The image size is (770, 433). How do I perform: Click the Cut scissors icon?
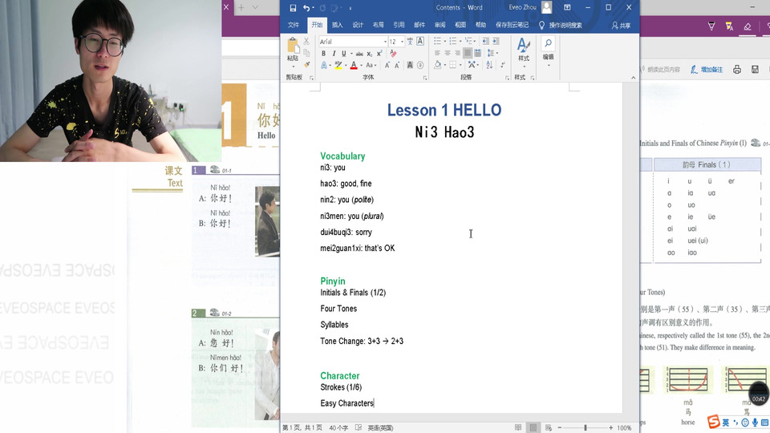coord(306,41)
